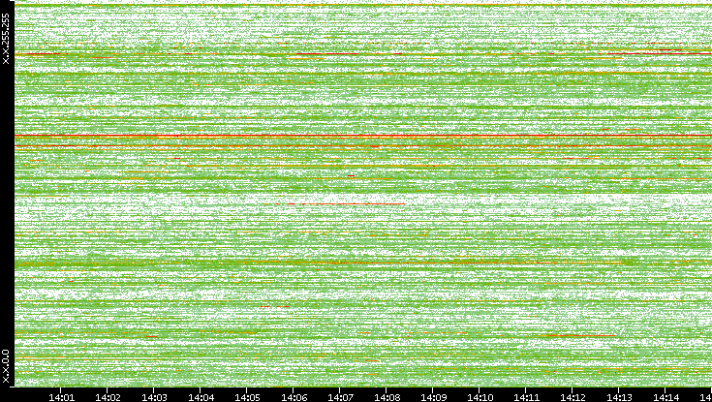This screenshot has width=712, height=402.
Task: Click the 14:12 time axis label
Action: (573, 397)
